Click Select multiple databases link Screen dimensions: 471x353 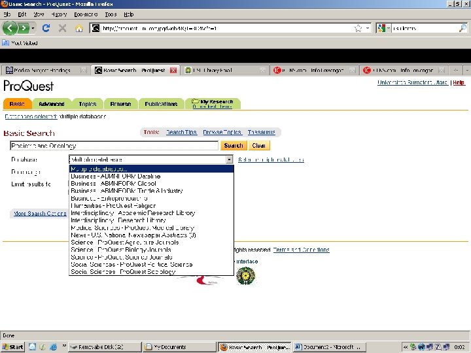pyautogui.click(x=271, y=160)
